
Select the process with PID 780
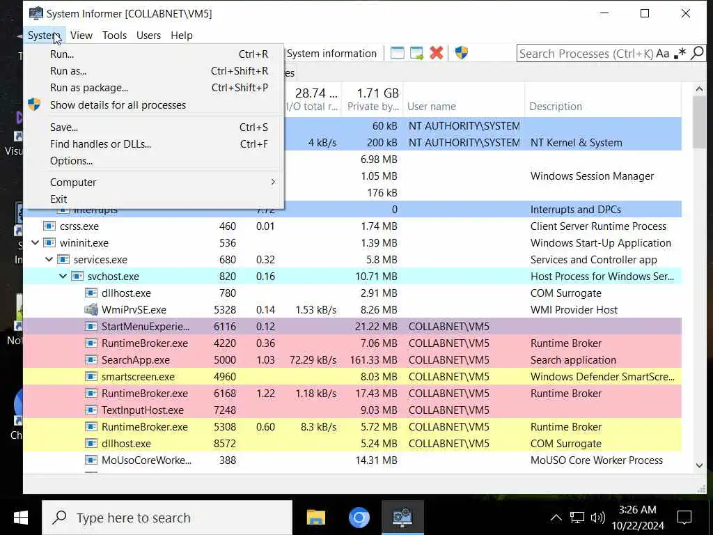352,293
